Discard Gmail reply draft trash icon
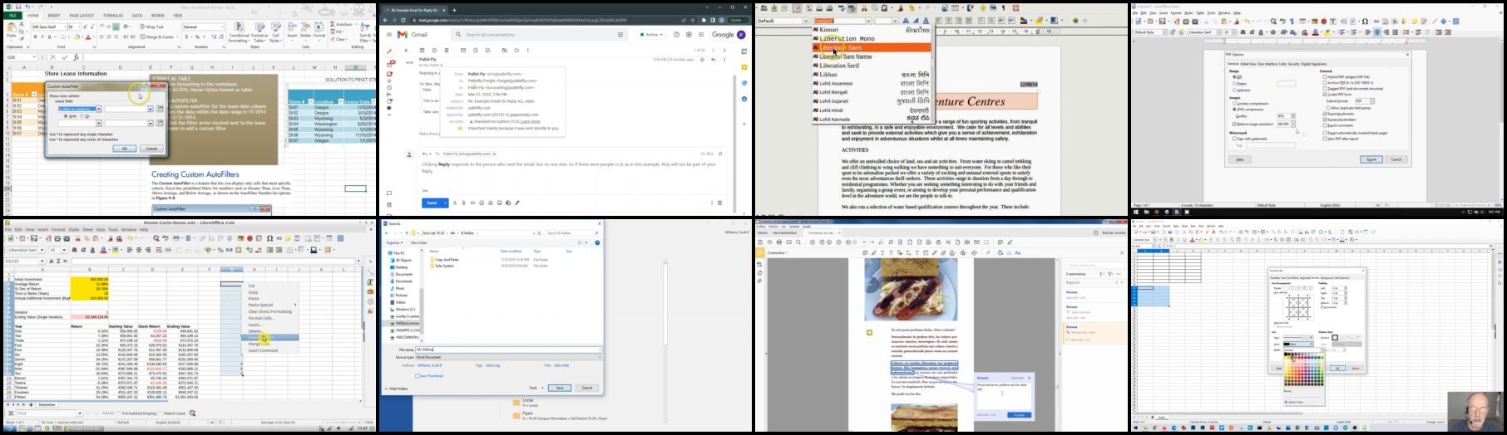 click(x=719, y=203)
